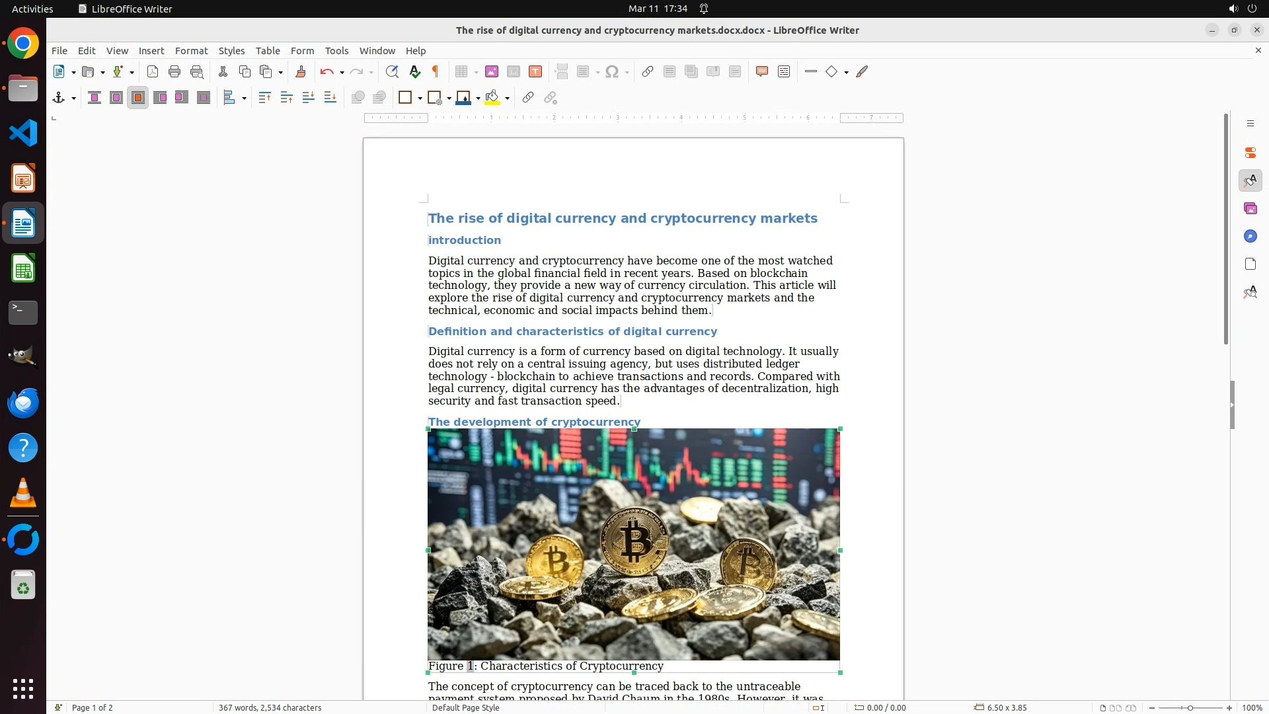This screenshot has height=714, width=1269.
Task: Click the Clone Formatting paintbrush icon
Action: pyautogui.click(x=301, y=72)
